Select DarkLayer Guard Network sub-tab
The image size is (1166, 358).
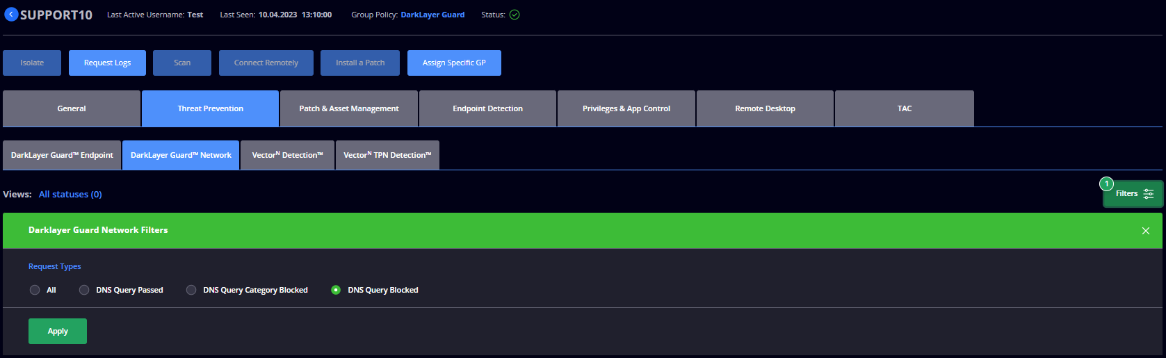181,155
